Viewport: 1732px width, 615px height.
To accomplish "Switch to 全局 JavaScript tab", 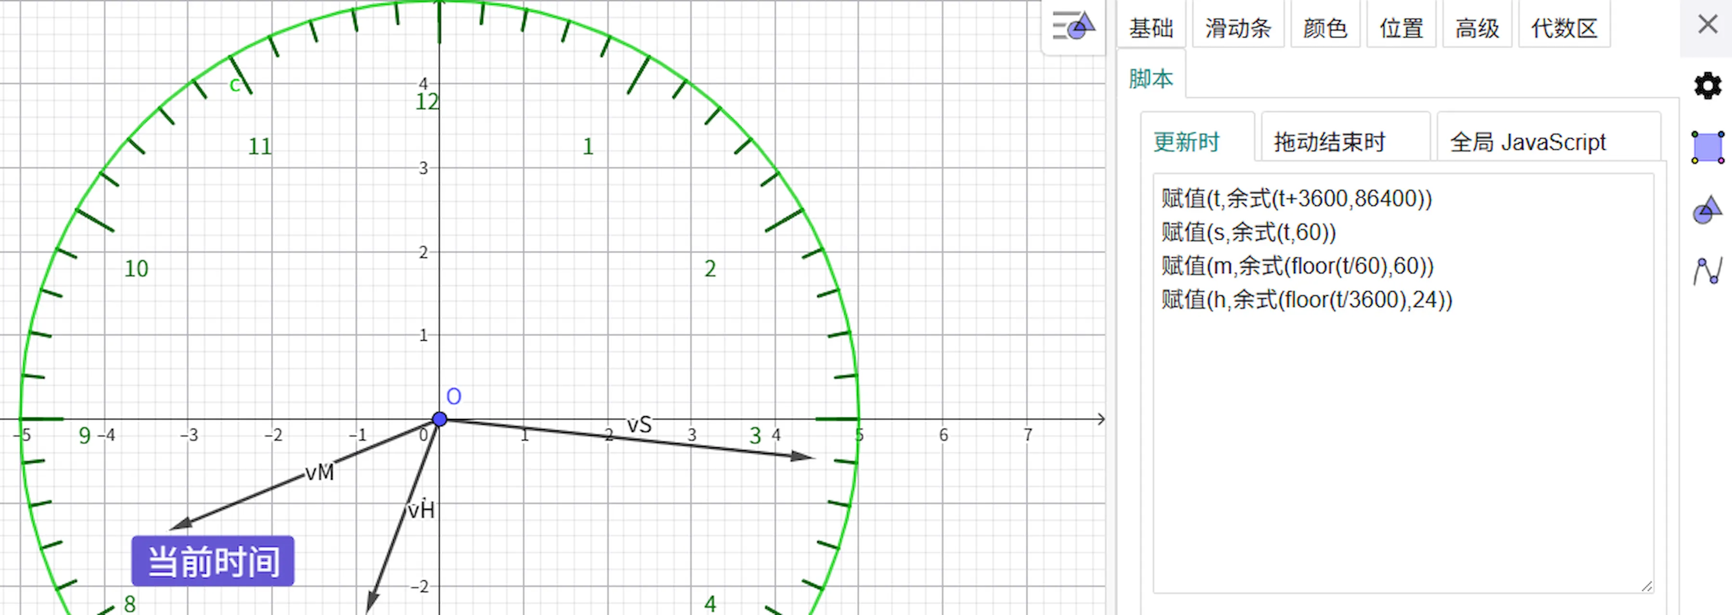I will pos(1528,142).
